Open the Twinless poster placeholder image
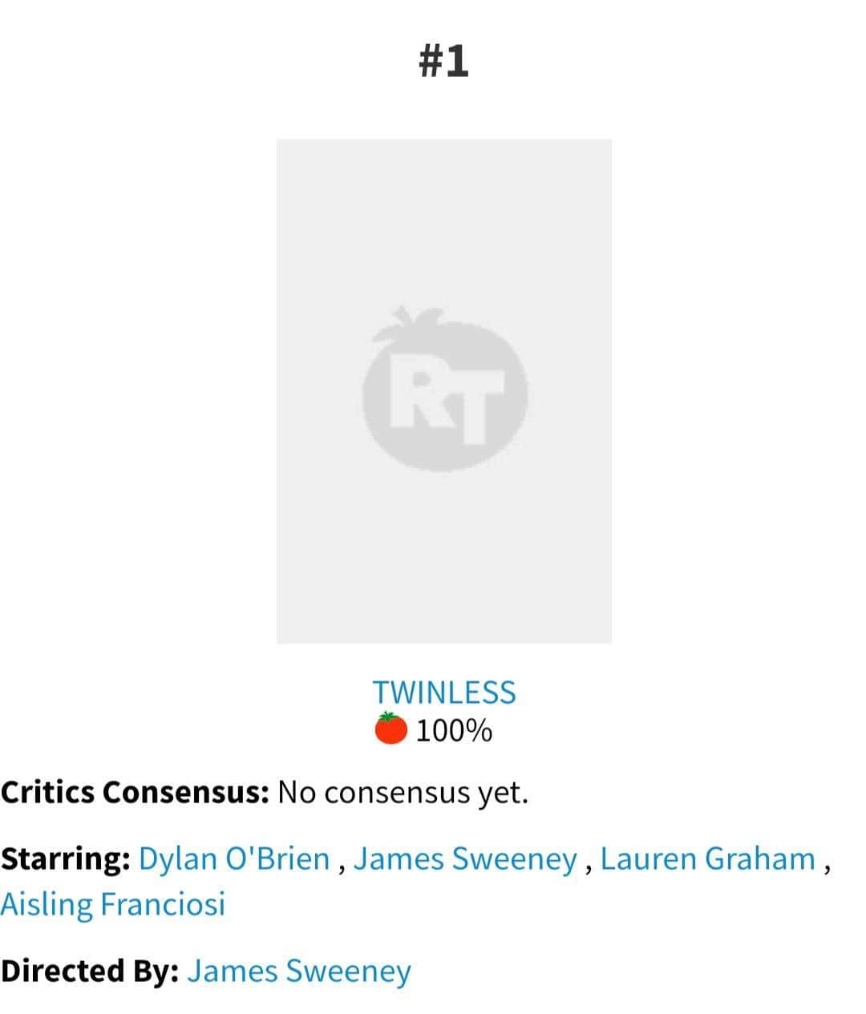The height and width of the screenshot is (1014, 866). 444,391
